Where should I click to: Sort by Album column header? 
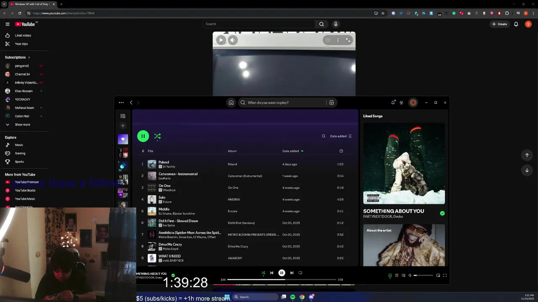coord(232,151)
